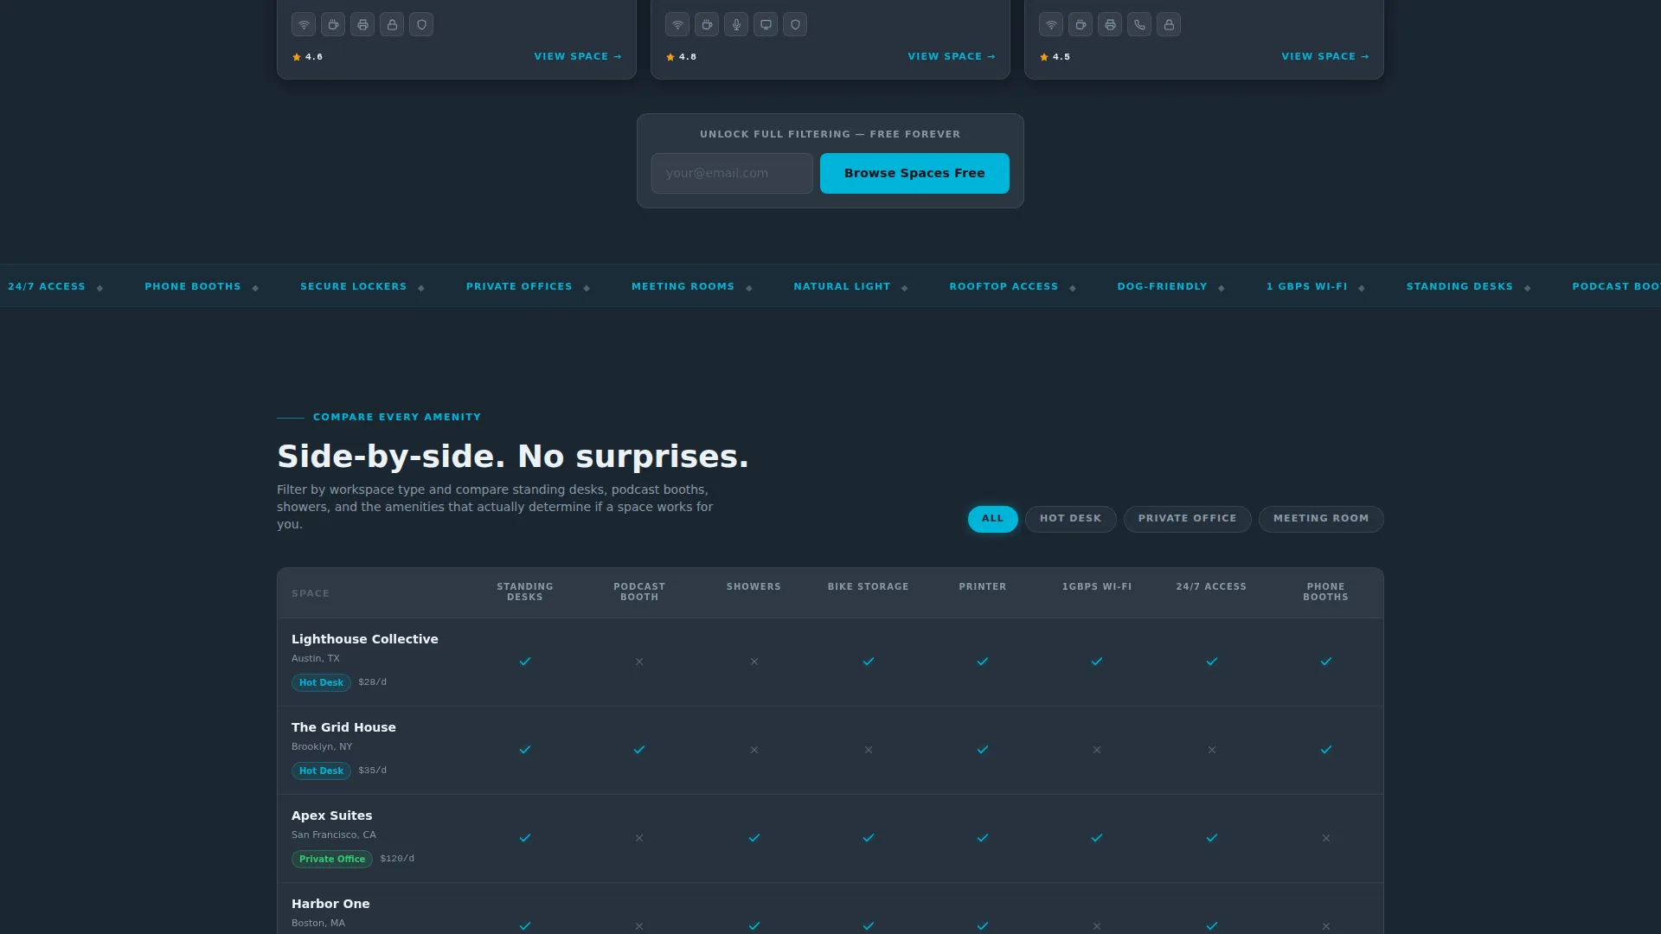Click the star beside the 4.6 rating
Screen dimensions: 1661x934
(x=297, y=57)
